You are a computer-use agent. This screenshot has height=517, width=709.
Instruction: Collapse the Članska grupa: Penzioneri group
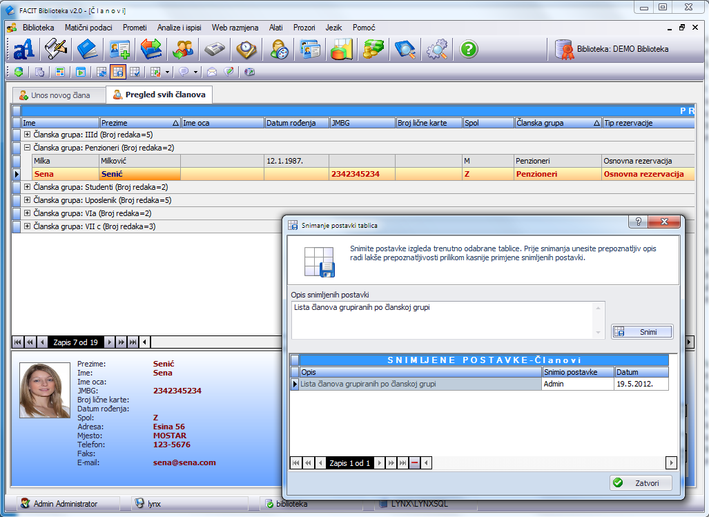tap(28, 148)
